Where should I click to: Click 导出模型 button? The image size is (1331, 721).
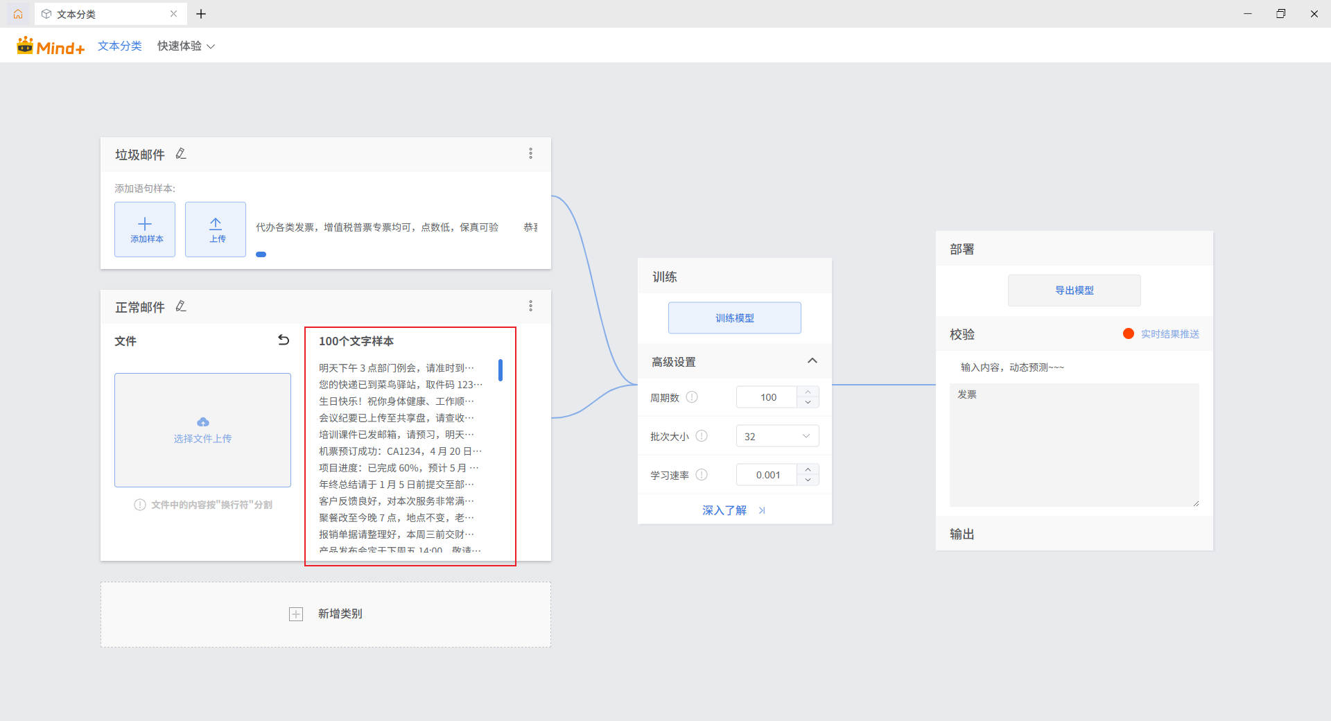(x=1075, y=290)
